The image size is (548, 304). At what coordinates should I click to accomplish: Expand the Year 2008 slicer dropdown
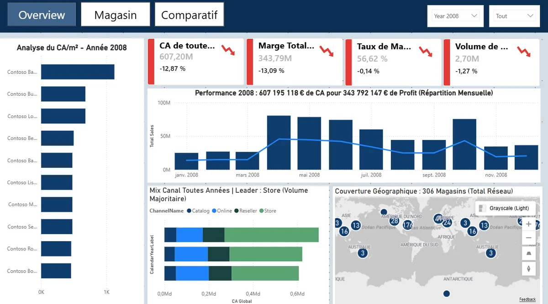(x=455, y=16)
